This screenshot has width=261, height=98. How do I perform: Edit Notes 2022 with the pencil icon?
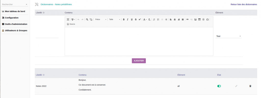tap(236, 86)
